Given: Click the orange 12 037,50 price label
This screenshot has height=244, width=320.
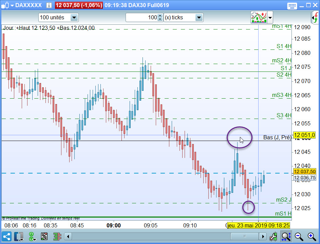Looking at the screenshot, I should click(304, 171).
